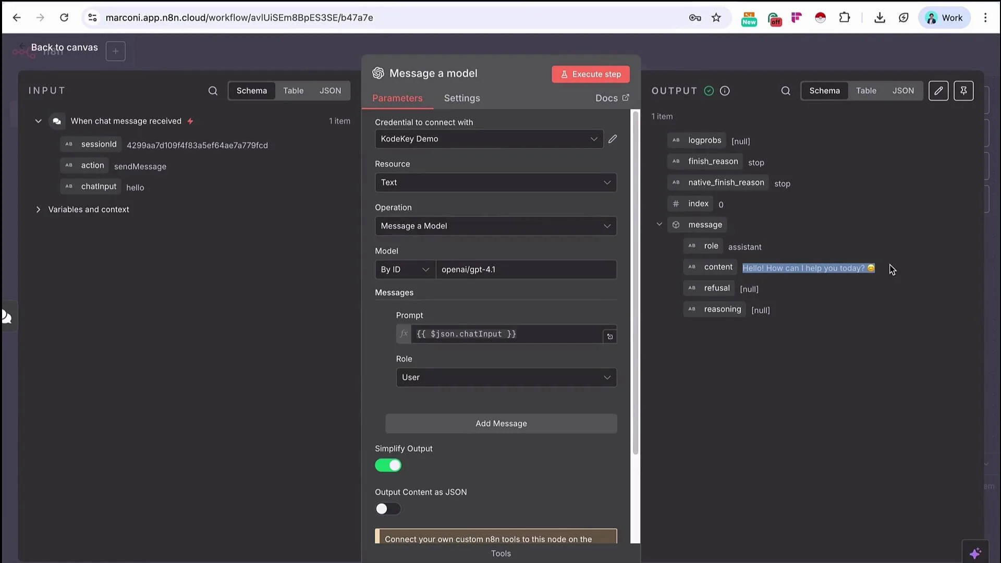Click the prompt expression fx icon
This screenshot has height=563, width=1001.
404,334
